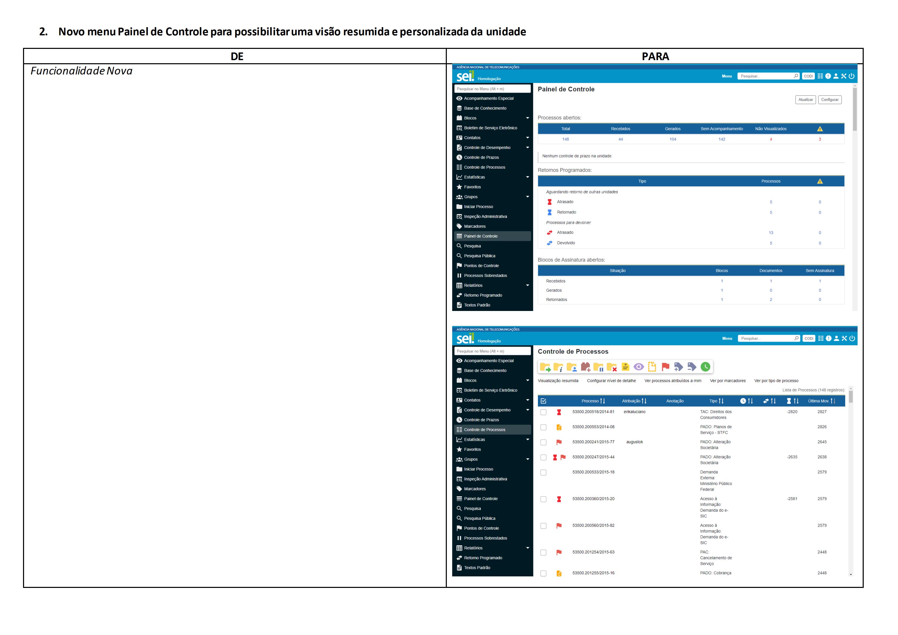
Task: Click the send process icon (folder with green arrow)
Action: coord(545,367)
